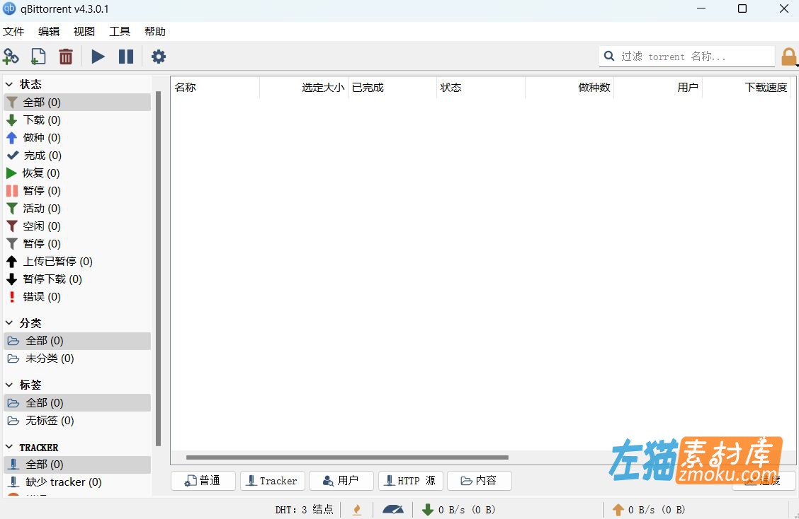The width and height of the screenshot is (799, 519).
Task: Switch to the Tracker tab
Action: [272, 481]
